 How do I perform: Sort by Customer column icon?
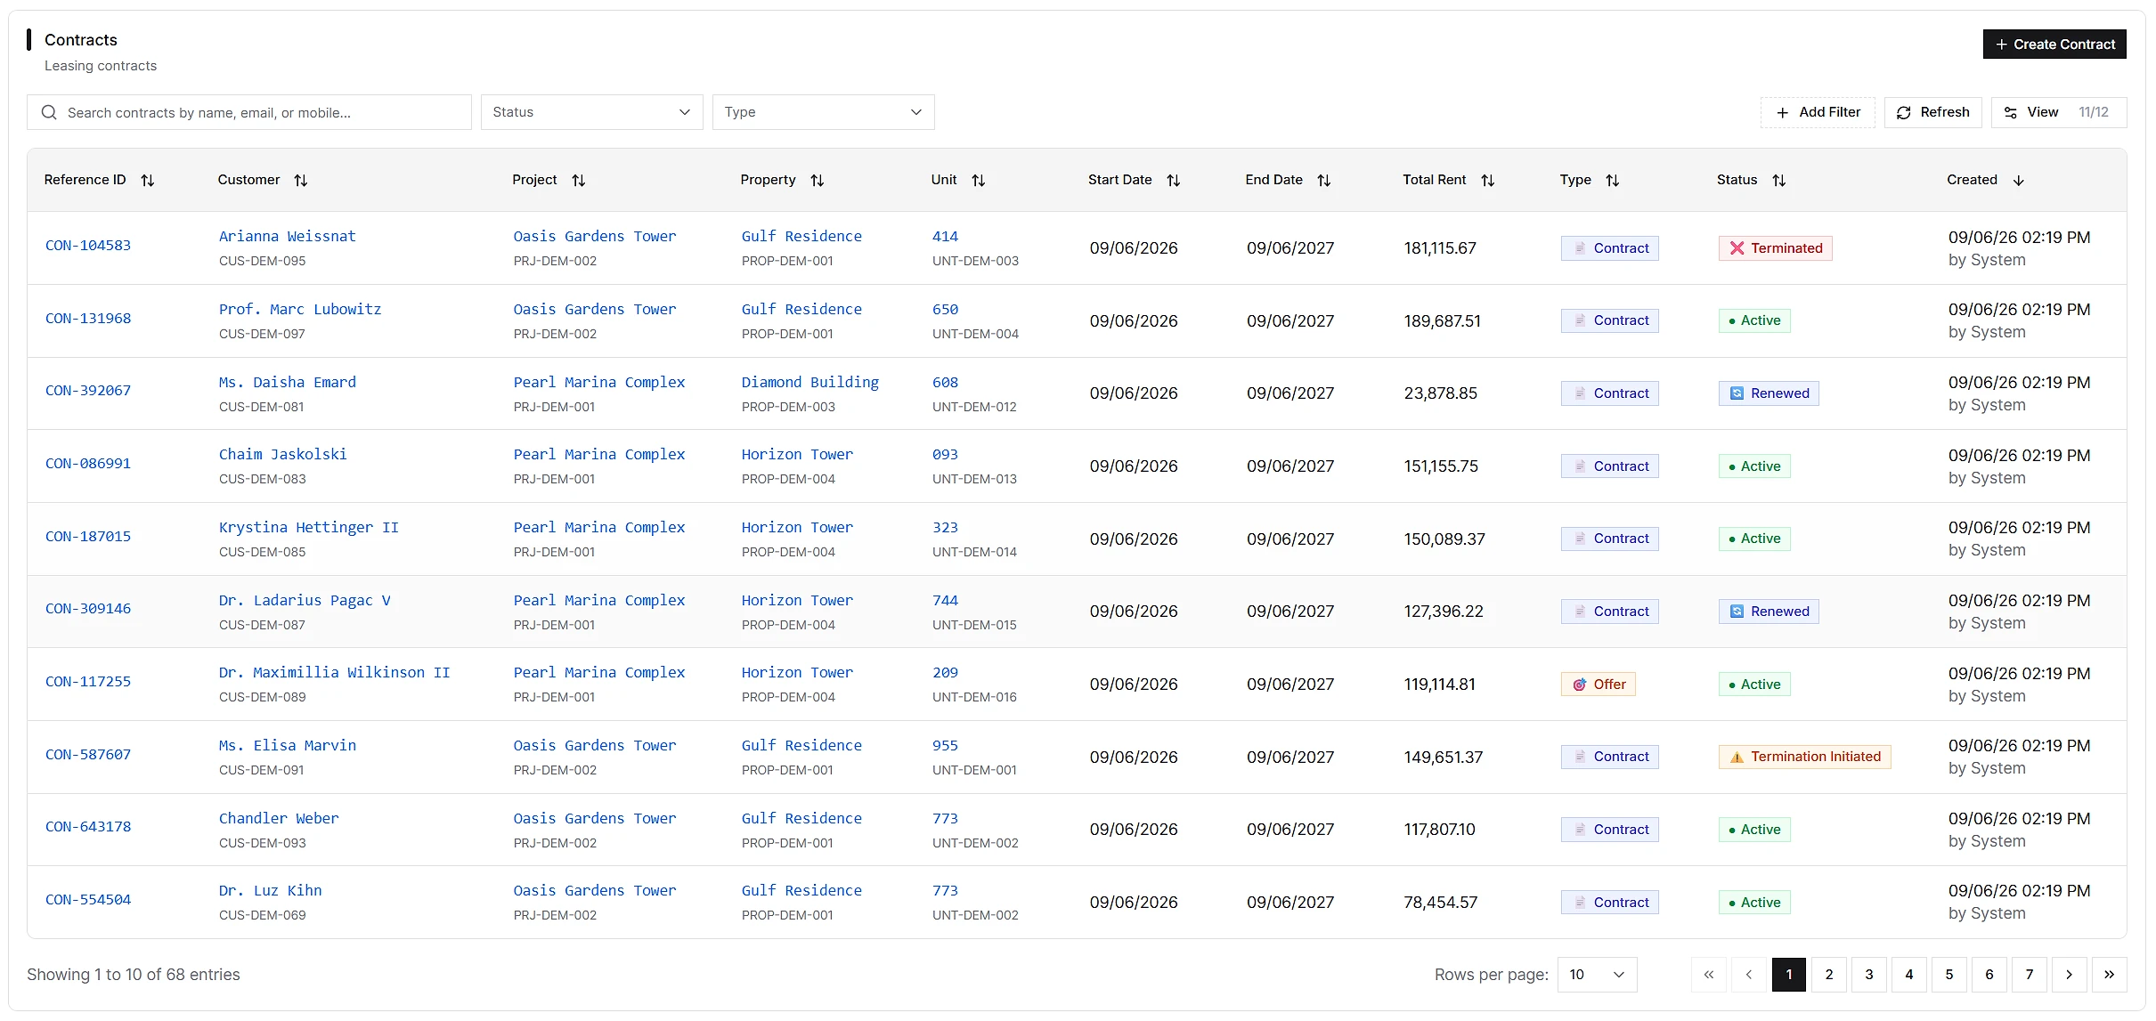coord(301,181)
